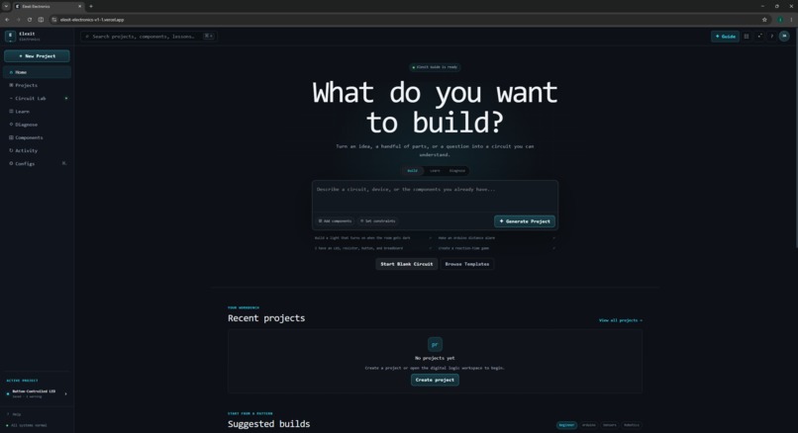798x433 pixels.
Task: Click the 'pr' projects placeholder icon
Action: point(435,344)
